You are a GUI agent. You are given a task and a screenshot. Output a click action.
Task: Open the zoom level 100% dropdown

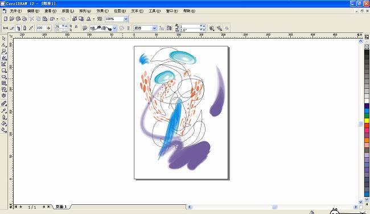coord(126,19)
